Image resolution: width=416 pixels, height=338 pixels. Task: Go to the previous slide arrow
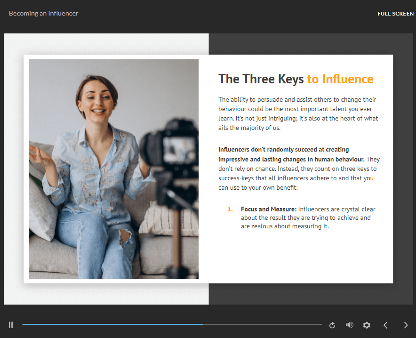click(x=385, y=325)
